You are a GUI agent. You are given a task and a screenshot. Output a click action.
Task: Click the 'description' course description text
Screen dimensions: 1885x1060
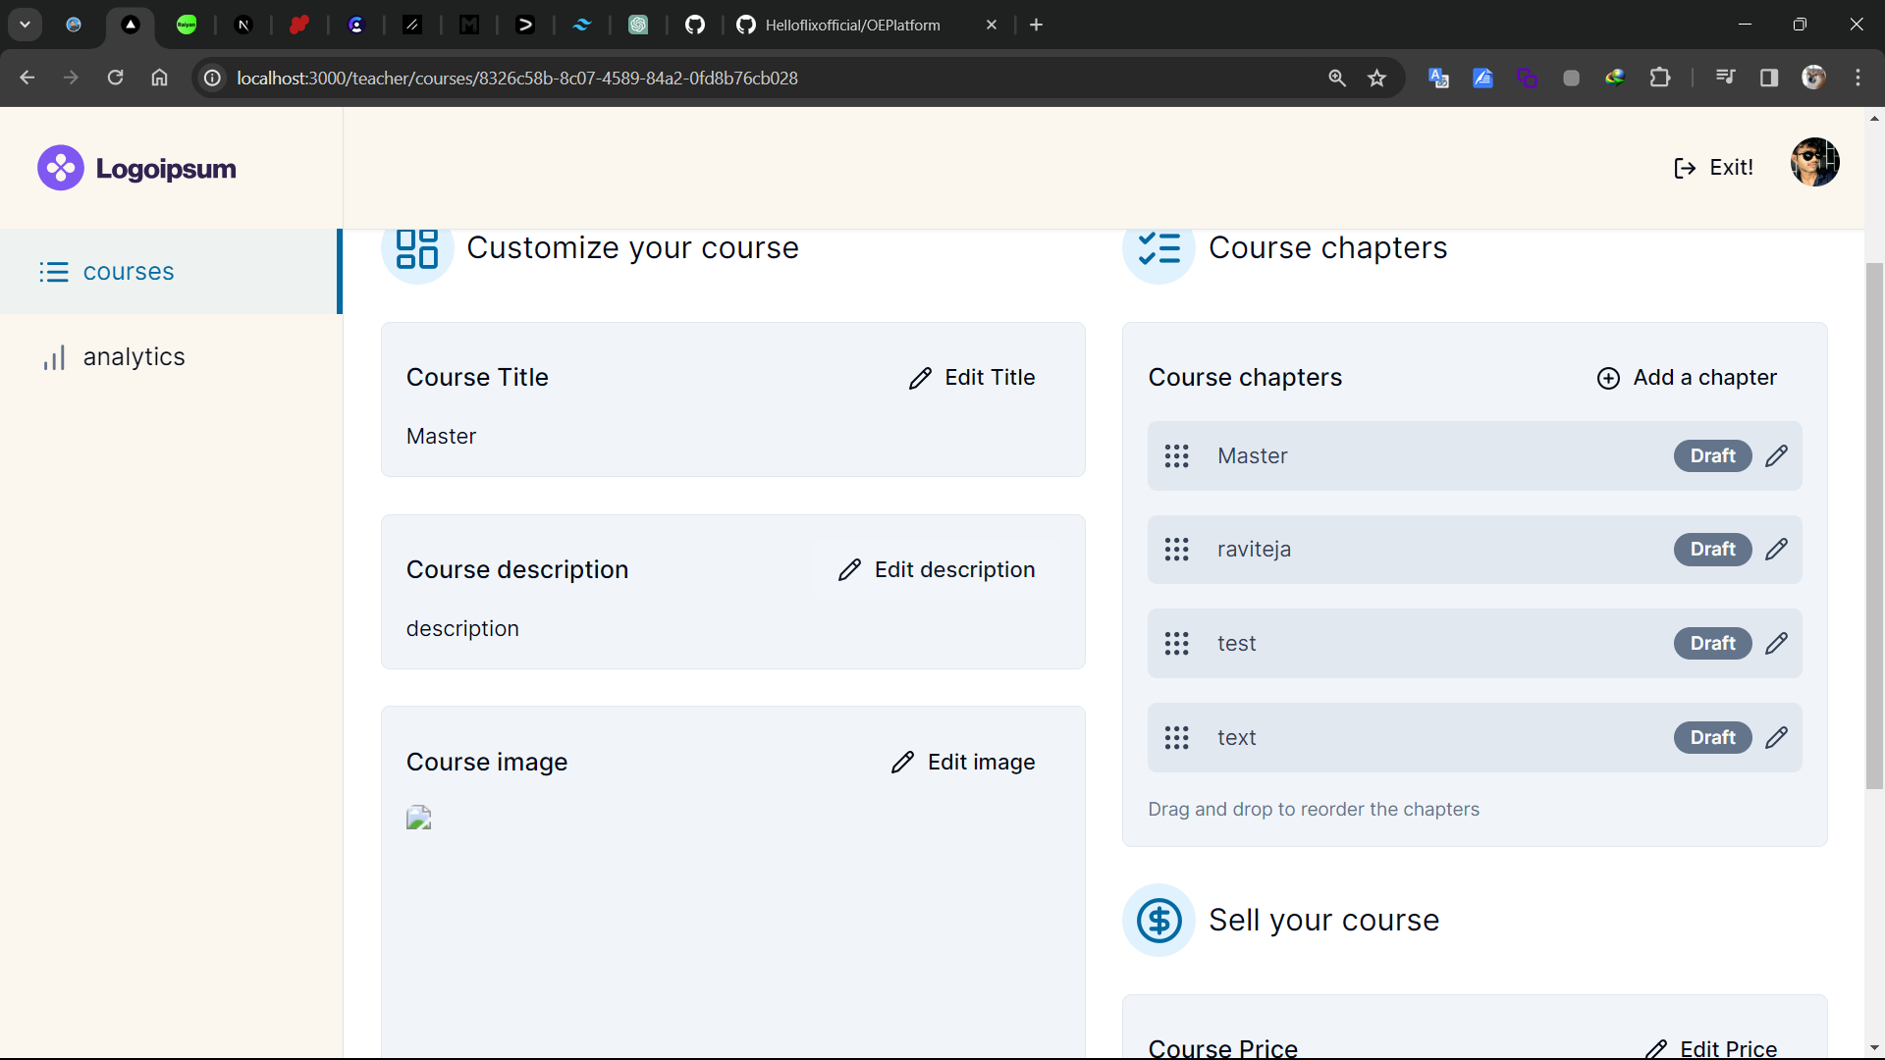(462, 629)
